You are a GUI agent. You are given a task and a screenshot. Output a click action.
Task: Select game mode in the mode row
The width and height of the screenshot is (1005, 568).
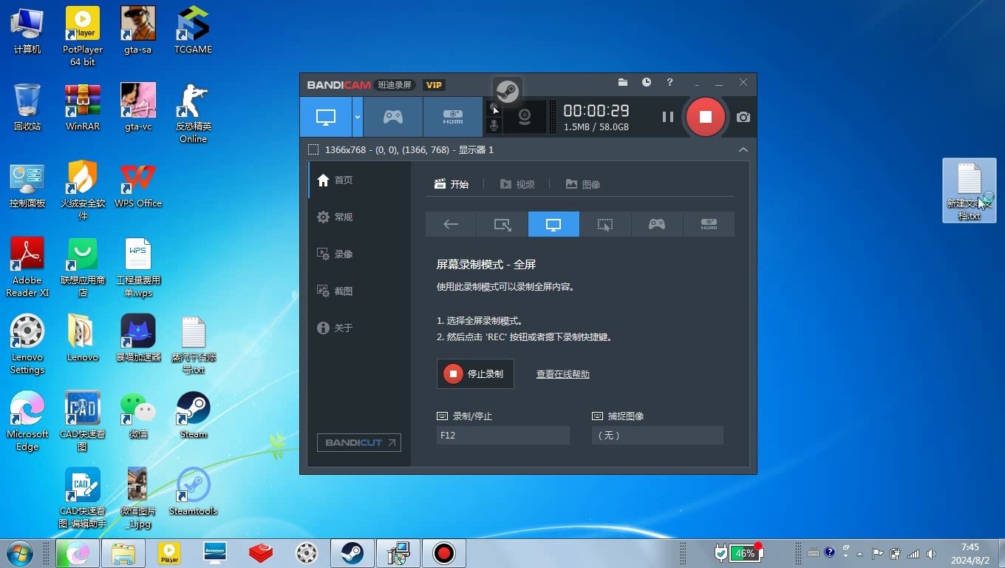coord(657,224)
